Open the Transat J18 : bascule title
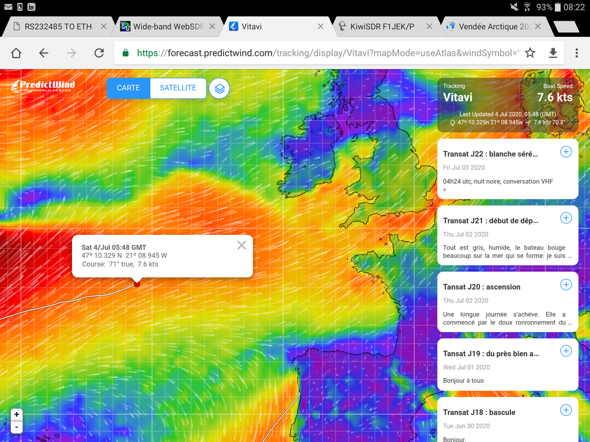 pyautogui.click(x=479, y=412)
